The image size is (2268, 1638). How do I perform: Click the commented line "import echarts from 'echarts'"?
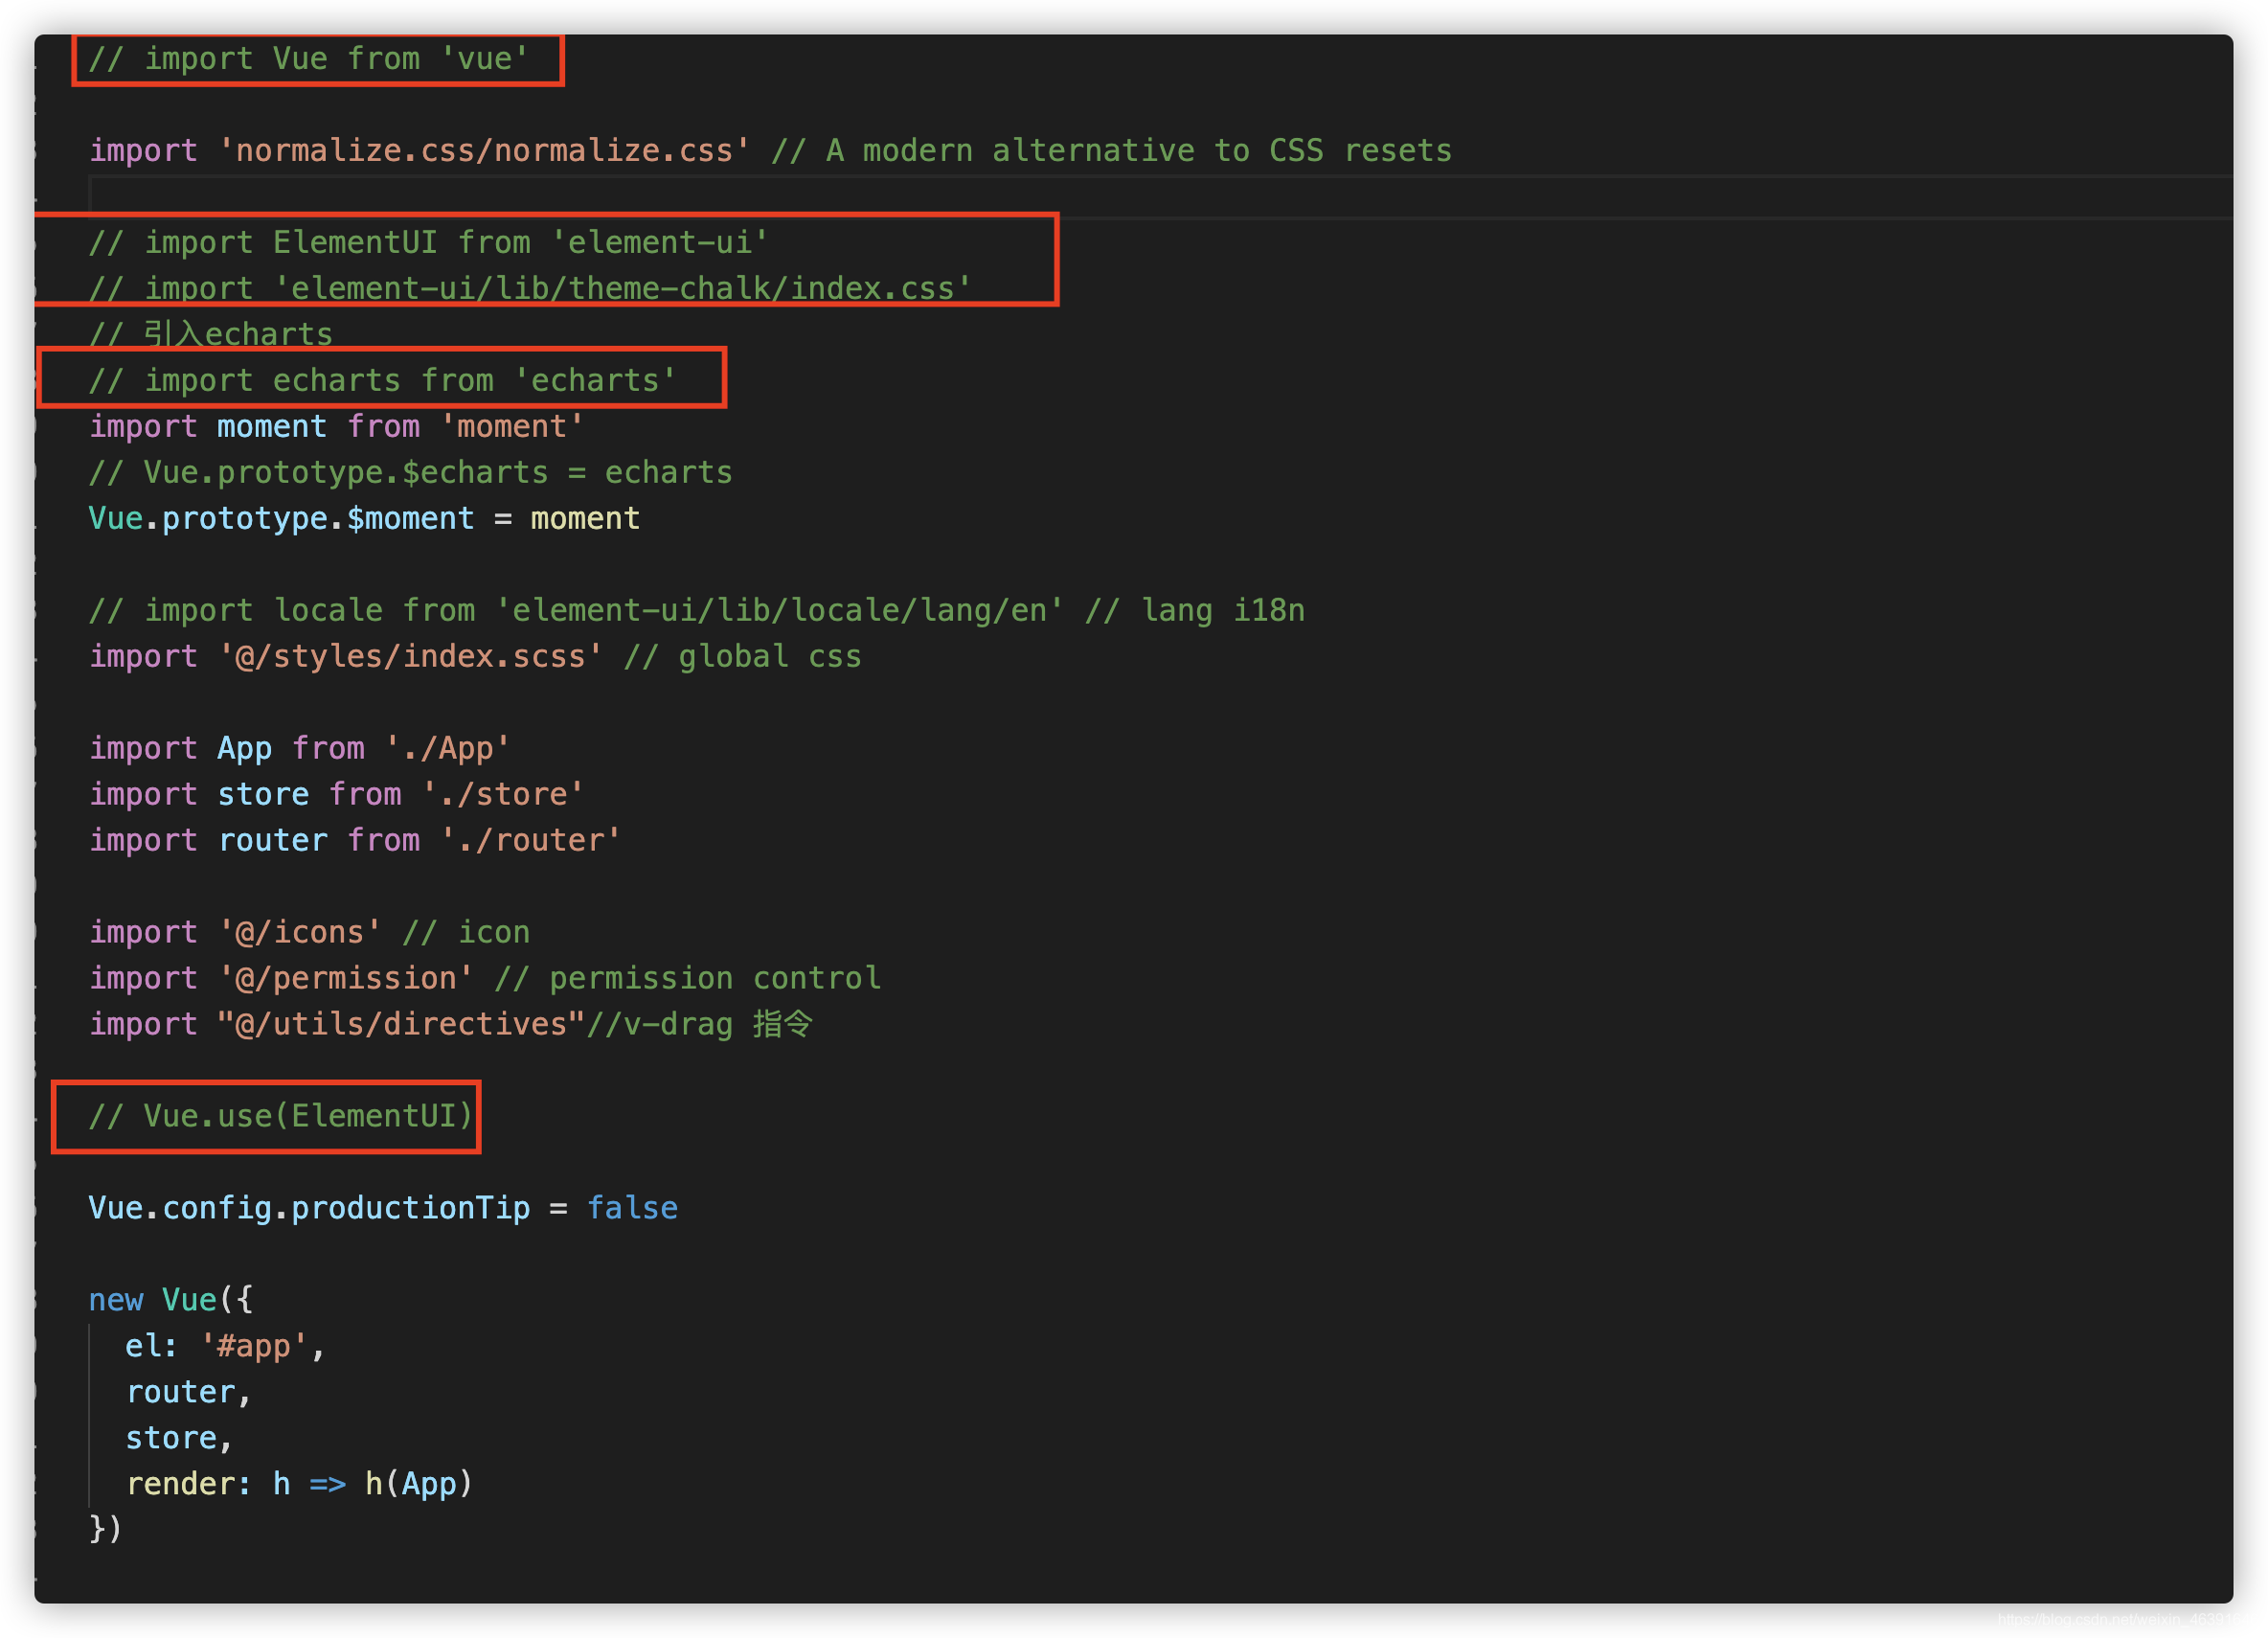(x=382, y=381)
